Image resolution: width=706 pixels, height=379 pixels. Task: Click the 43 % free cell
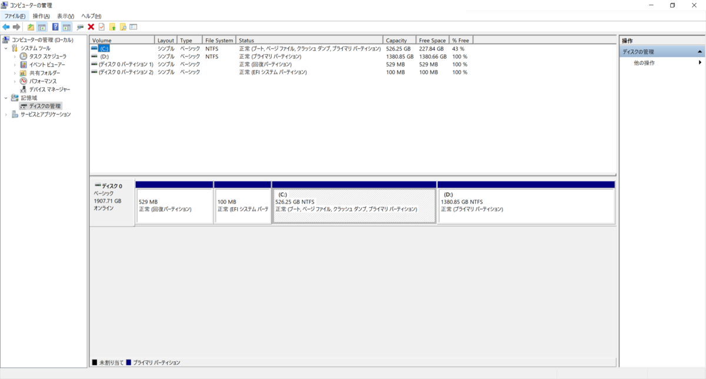(458, 48)
